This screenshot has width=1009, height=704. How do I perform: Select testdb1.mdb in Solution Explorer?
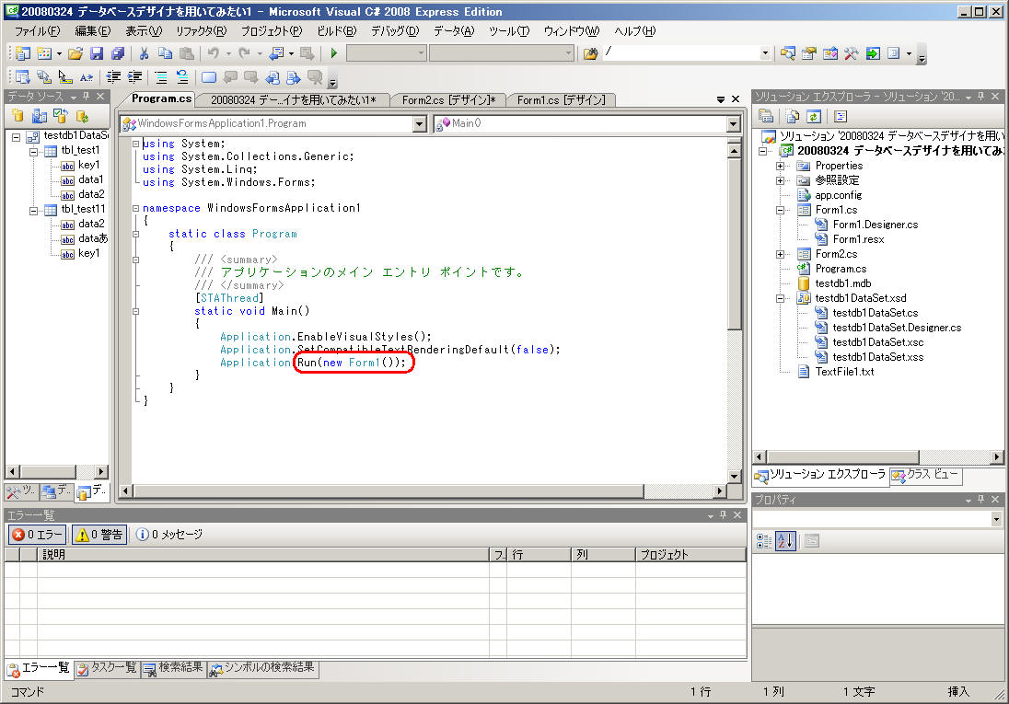(x=843, y=283)
